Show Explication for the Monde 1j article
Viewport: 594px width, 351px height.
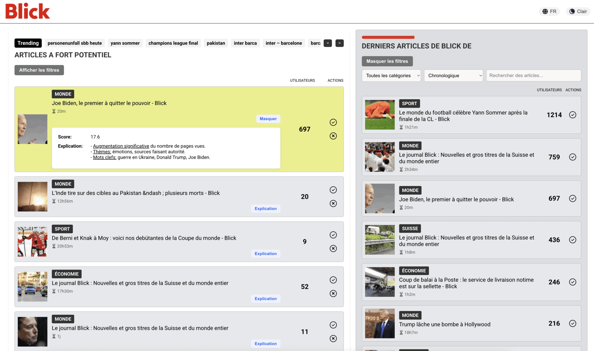pos(266,344)
